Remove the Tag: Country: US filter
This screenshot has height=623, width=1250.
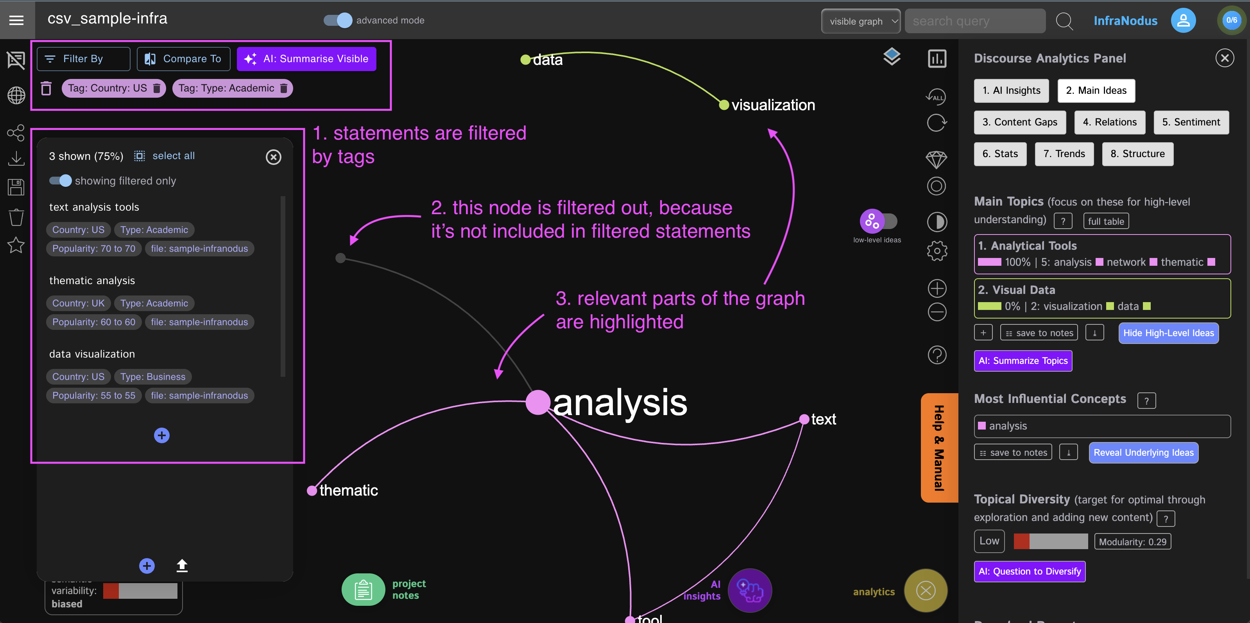157,88
